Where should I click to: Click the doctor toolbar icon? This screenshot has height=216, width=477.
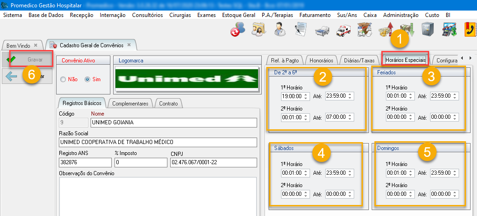280,30
